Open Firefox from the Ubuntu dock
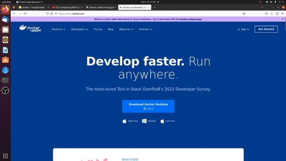The image size is (286, 161). (5, 9)
